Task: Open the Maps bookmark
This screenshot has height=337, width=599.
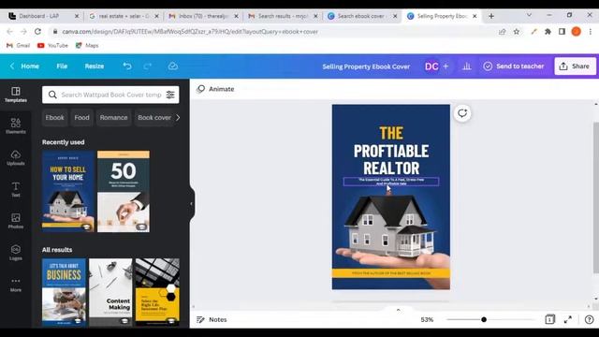Action: click(87, 46)
